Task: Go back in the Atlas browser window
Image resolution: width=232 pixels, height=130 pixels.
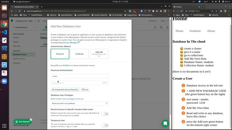Action: (x=12, y=11)
